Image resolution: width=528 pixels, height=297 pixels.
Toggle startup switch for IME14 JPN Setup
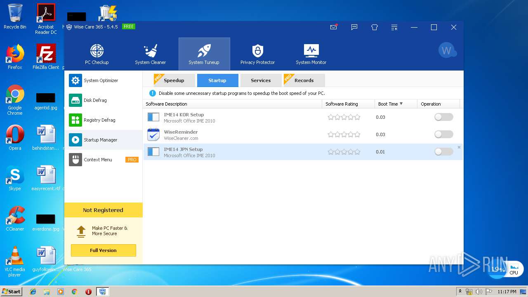click(443, 152)
